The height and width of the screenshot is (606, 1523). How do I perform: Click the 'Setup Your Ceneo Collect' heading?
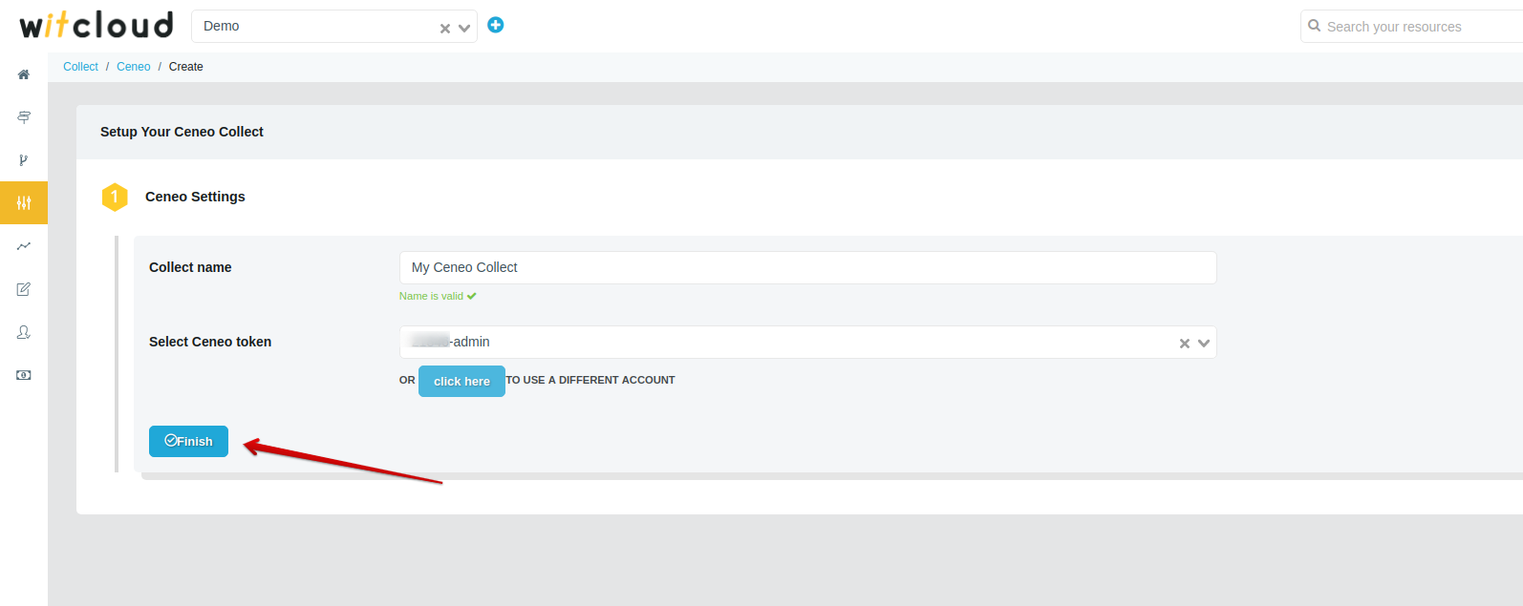pos(182,132)
